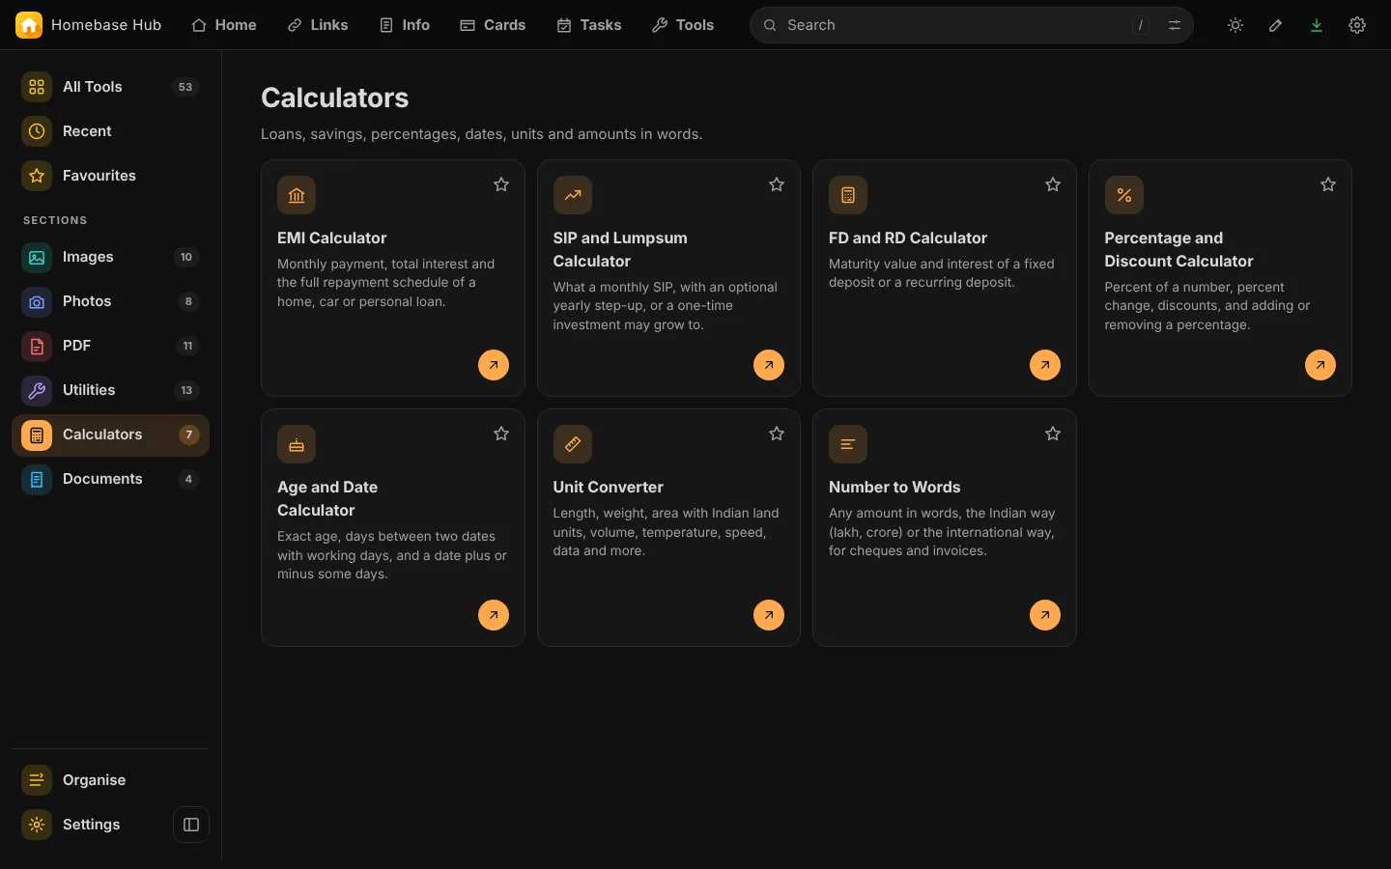The image size is (1391, 869).
Task: Open EMI Calculator using its orange arrow
Action: coord(494,365)
